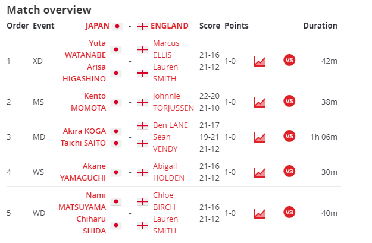Open VS comparison for Momota vs Torjussen
This screenshot has height=243, width=372.
[x=289, y=101]
